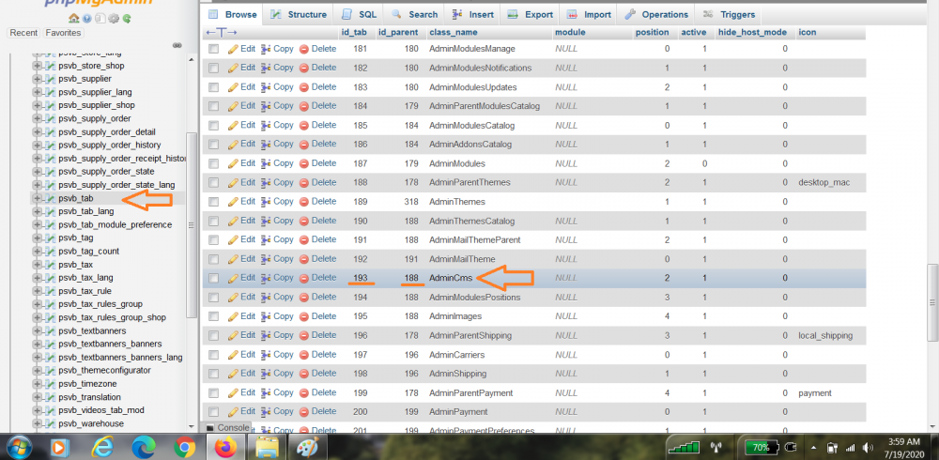Click the volume speaker tray icon
The image size is (939, 460).
point(868,448)
